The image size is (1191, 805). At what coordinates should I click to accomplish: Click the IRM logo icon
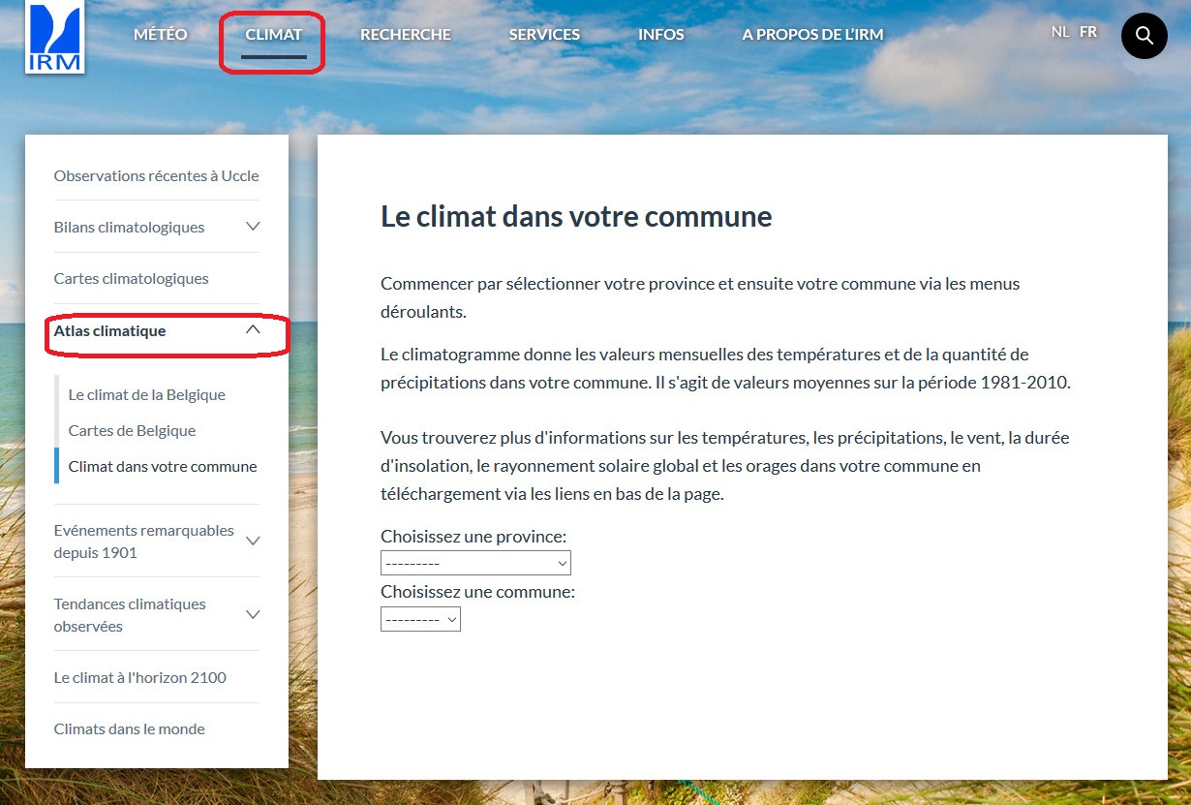pyautogui.click(x=54, y=36)
